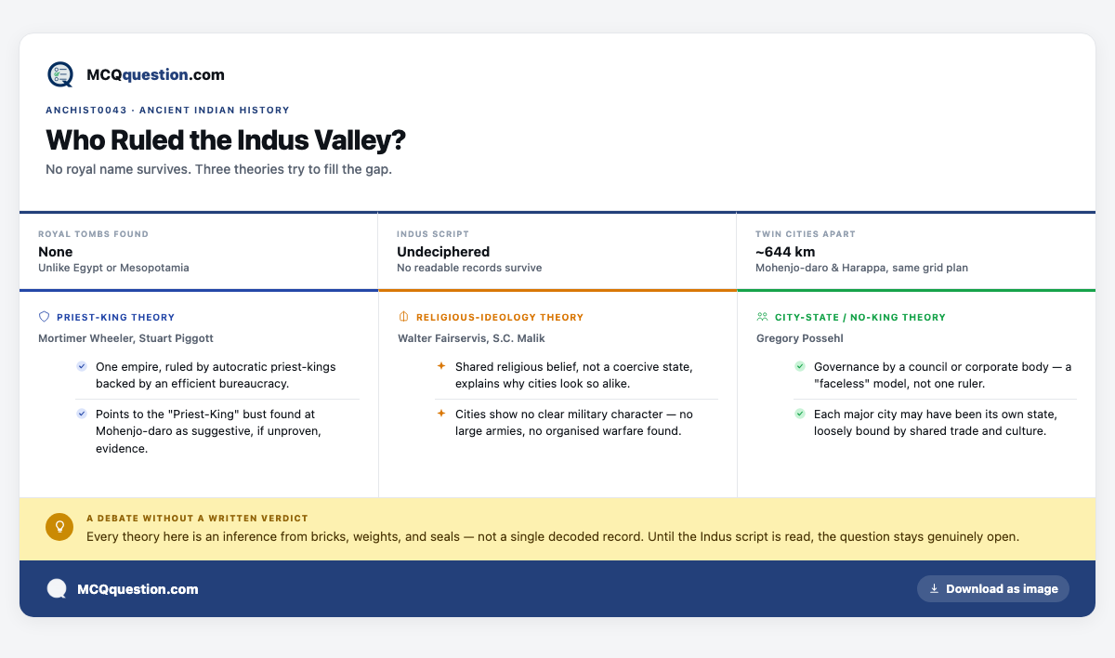Viewport: 1115px width, 658px height.
Task: Click blue check beside 'One empire, ruled by'
Action: tap(82, 366)
